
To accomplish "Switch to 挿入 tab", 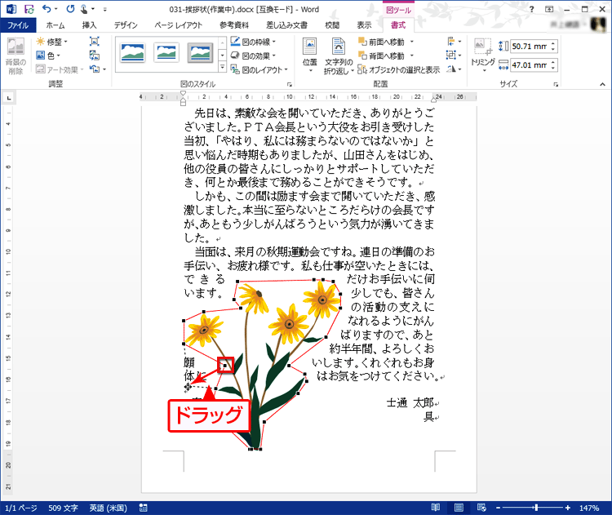I will coord(89,25).
